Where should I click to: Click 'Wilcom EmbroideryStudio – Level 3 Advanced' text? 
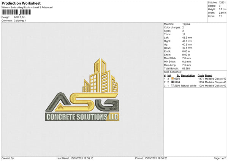coord(27,8)
